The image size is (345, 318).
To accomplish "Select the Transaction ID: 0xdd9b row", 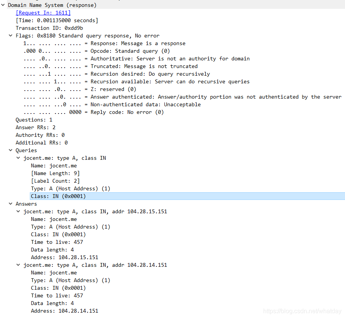I will pos(49,28).
